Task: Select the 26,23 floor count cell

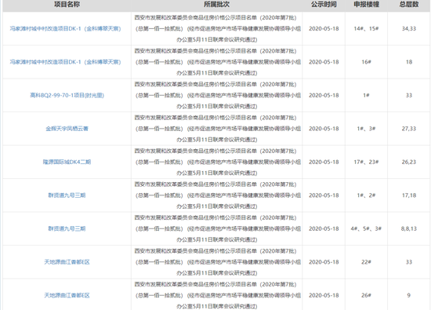Action: 409,162
